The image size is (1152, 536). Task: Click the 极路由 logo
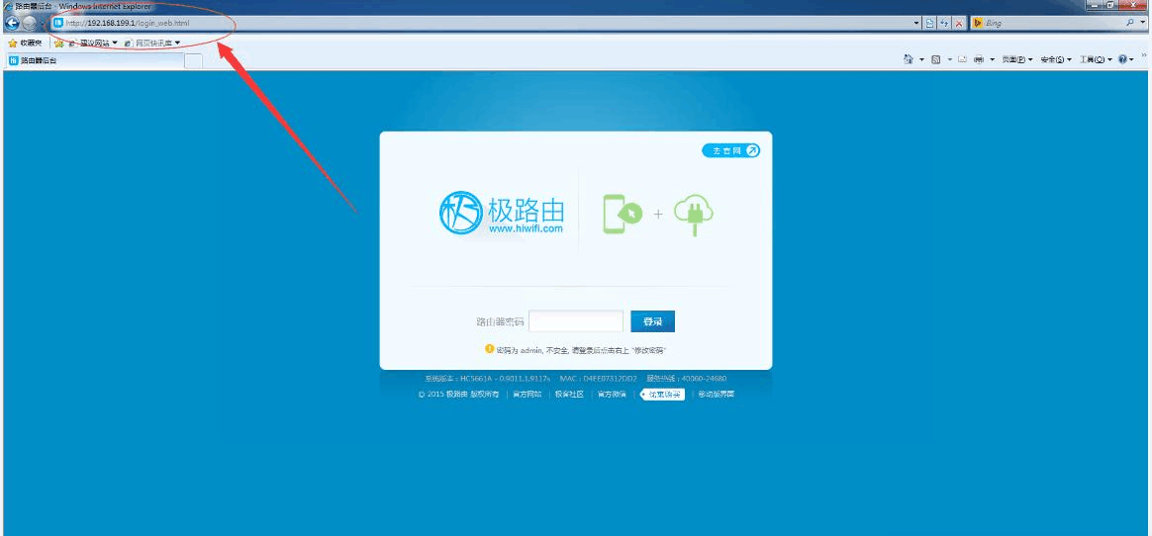click(502, 214)
